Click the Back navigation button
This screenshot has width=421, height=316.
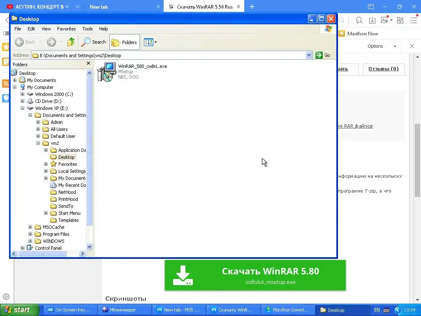[25, 42]
